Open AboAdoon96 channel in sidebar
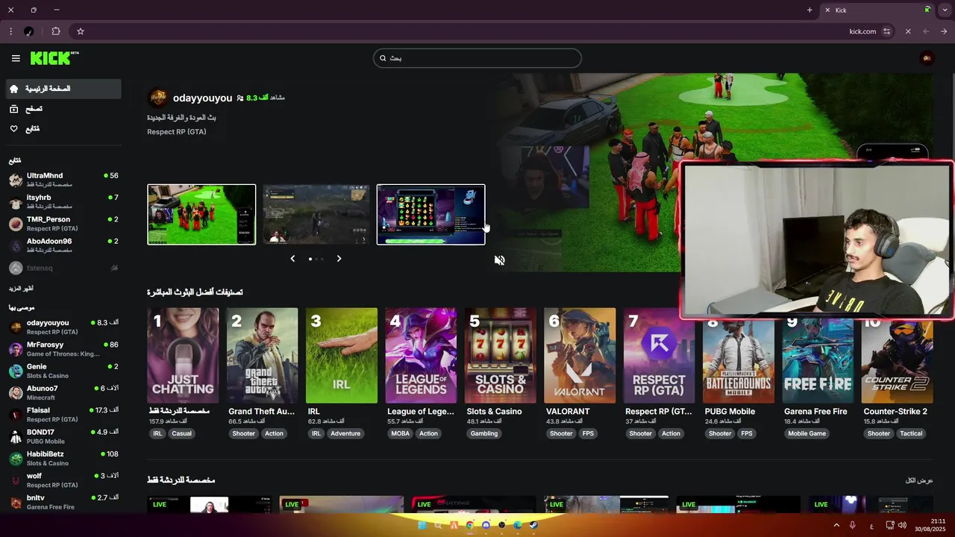955x537 pixels. pos(63,245)
